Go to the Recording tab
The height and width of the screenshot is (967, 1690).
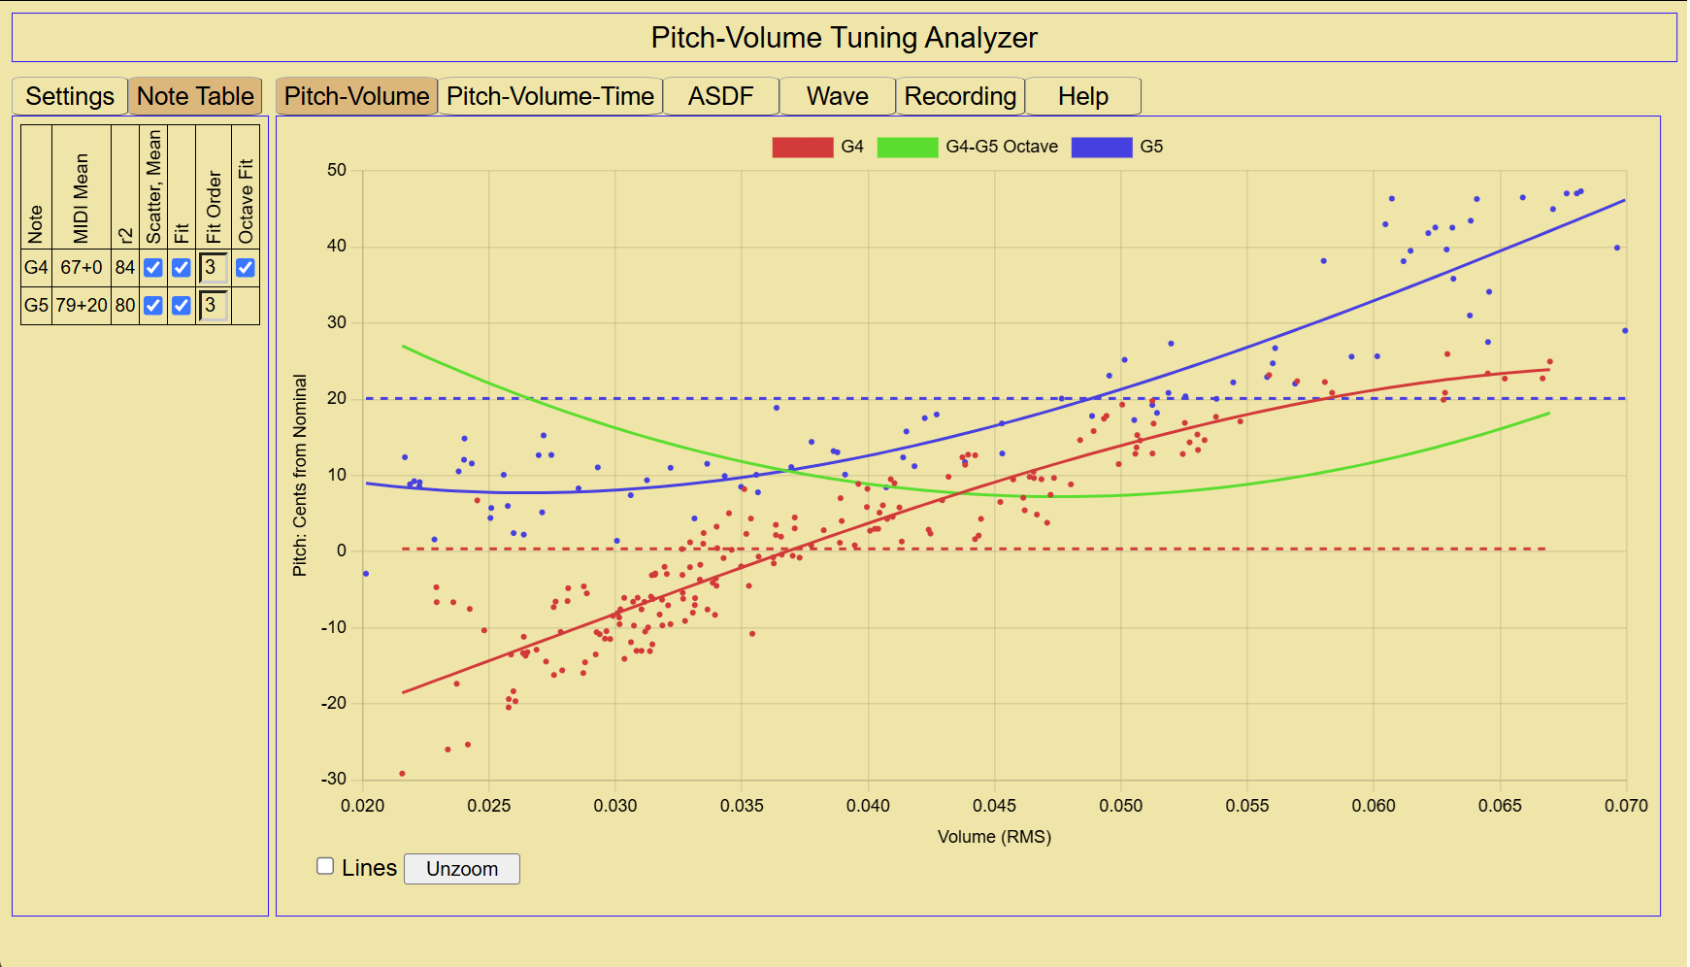(960, 96)
